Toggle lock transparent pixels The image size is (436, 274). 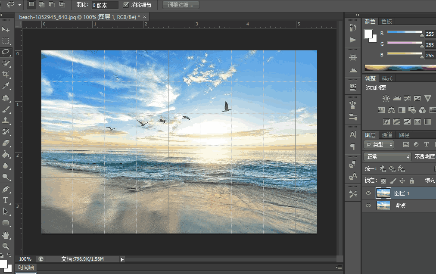click(x=383, y=181)
